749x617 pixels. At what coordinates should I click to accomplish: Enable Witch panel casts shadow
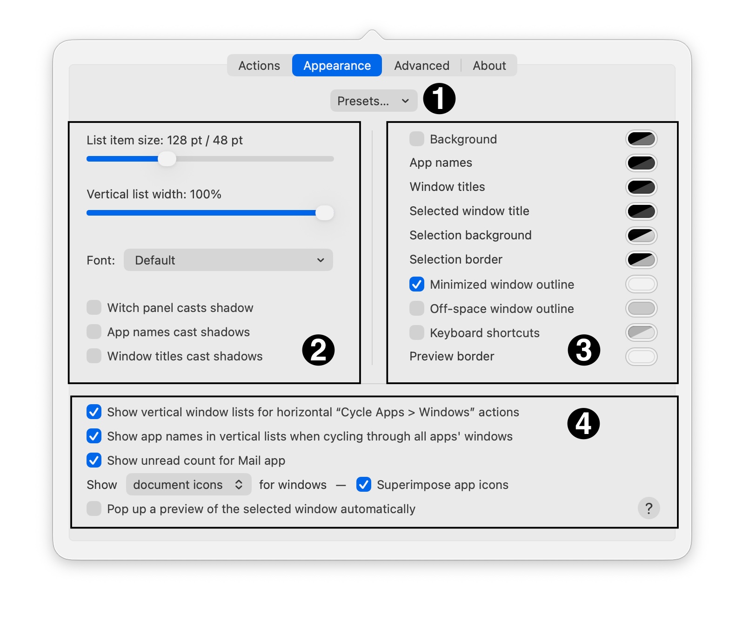coord(94,308)
